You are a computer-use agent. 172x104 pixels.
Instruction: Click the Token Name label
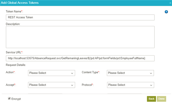[14, 12]
